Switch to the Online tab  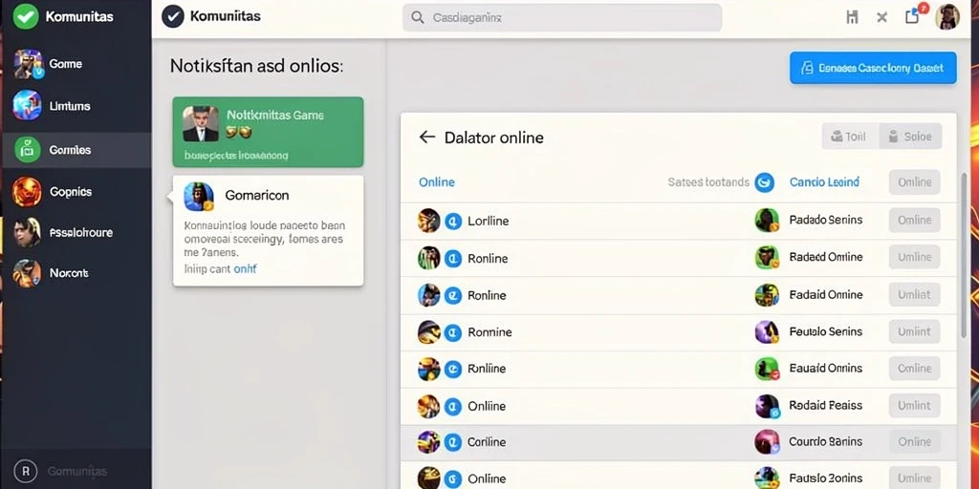[436, 182]
